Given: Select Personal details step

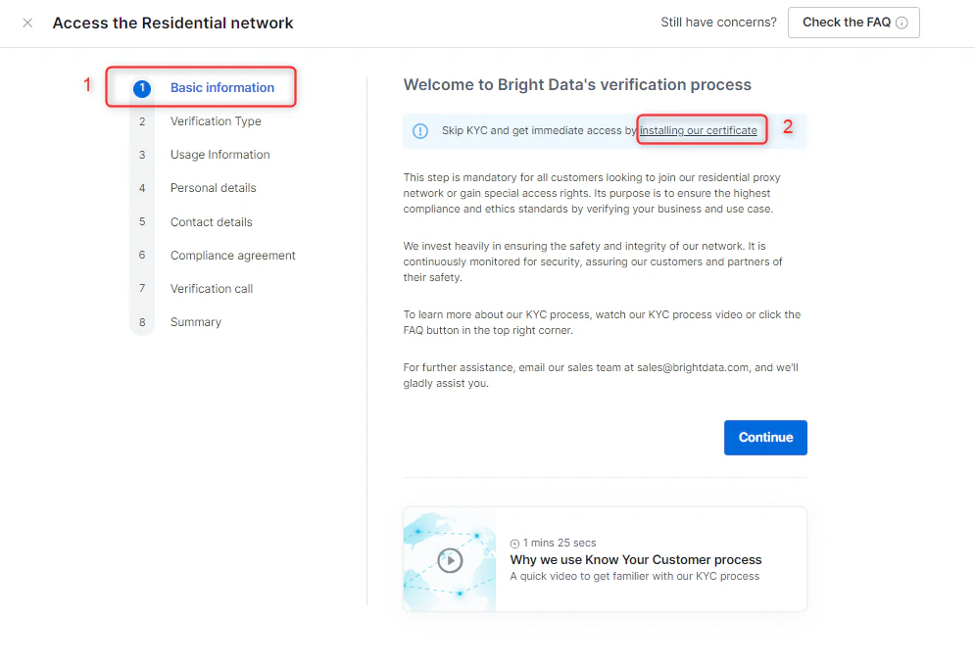Looking at the screenshot, I should click(x=214, y=188).
